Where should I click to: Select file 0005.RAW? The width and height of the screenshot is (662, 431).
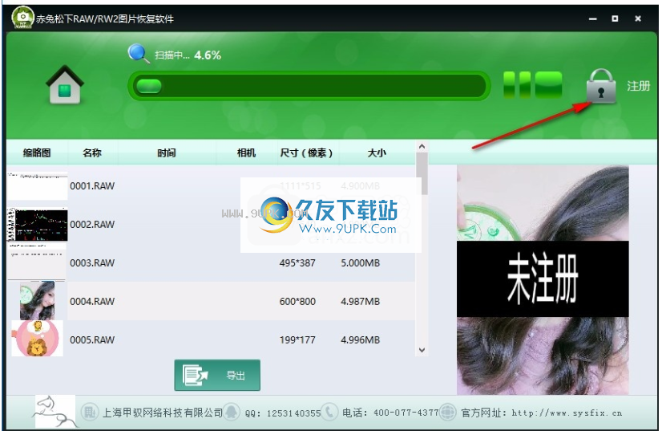[x=92, y=340]
